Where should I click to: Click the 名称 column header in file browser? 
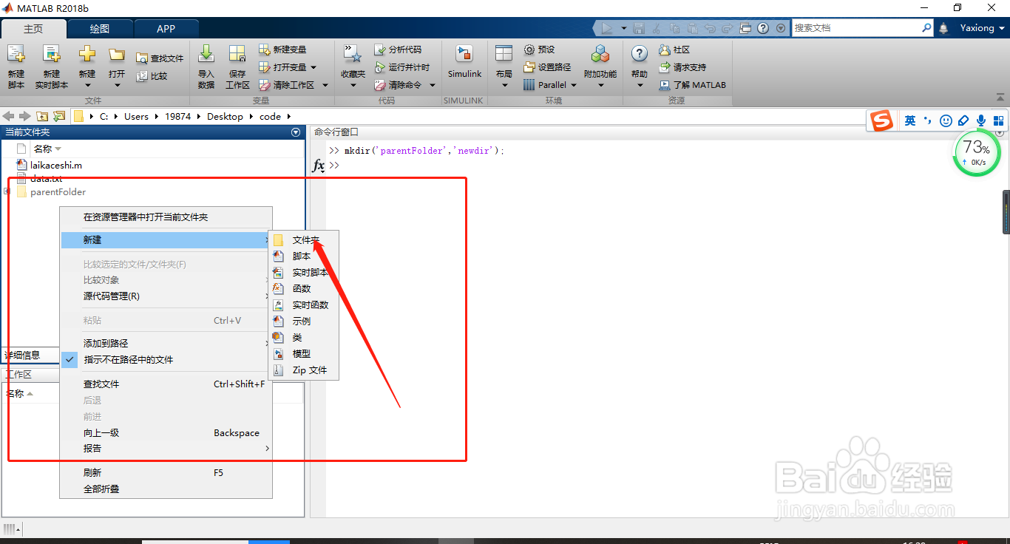(x=43, y=149)
